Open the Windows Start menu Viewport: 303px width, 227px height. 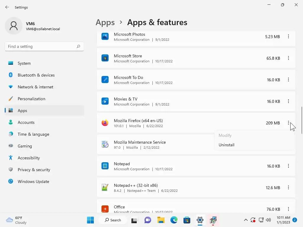(91, 220)
